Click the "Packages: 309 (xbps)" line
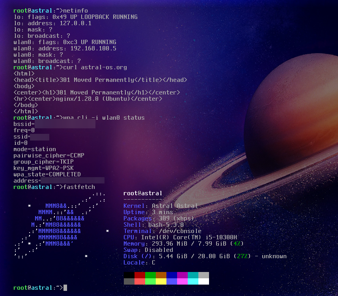Screen dimensions: 338x296 click(x=159, y=218)
